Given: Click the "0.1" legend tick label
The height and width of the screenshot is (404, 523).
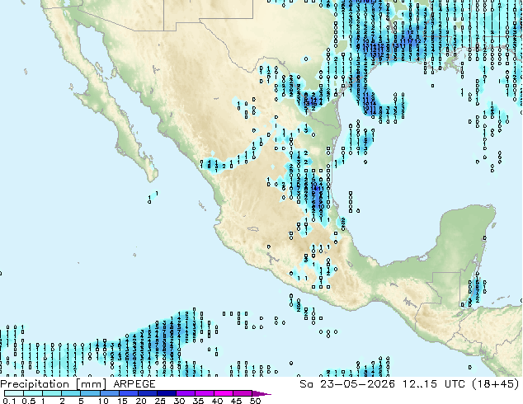Looking at the screenshot, I should pyautogui.click(x=9, y=401).
